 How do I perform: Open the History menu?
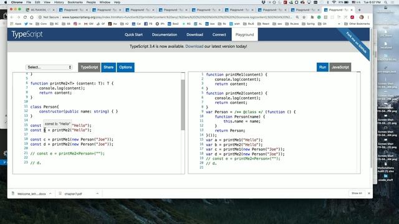(59, 2)
